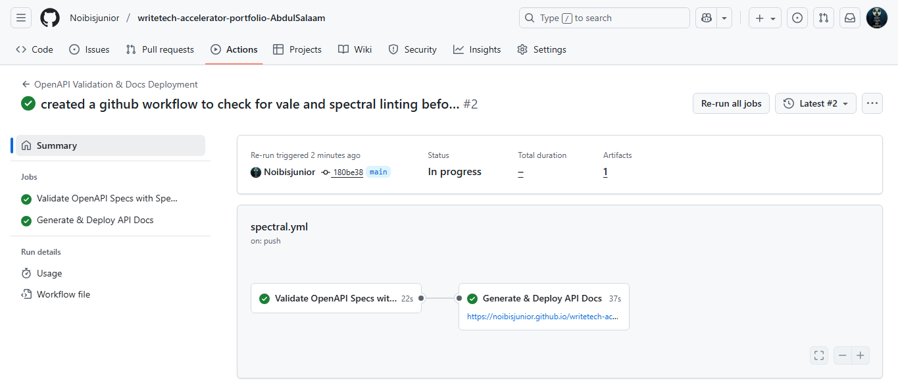Visit the deployed API docs site link
Viewport: 898px width, 389px height.
pos(542,316)
